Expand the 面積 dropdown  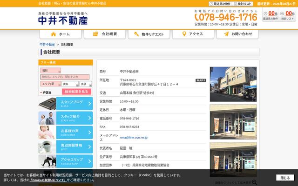(x=86, y=84)
